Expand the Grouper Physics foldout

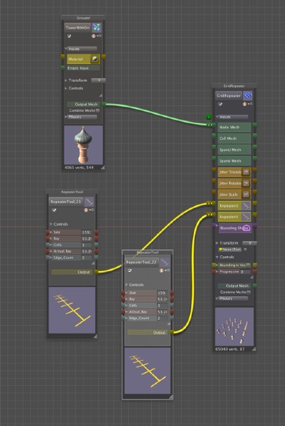[x=66, y=117]
